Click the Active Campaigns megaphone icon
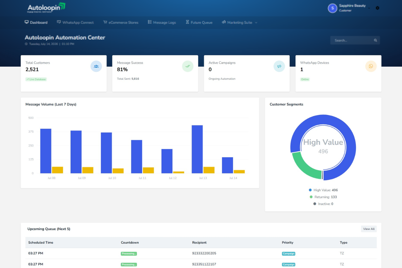 click(279, 66)
